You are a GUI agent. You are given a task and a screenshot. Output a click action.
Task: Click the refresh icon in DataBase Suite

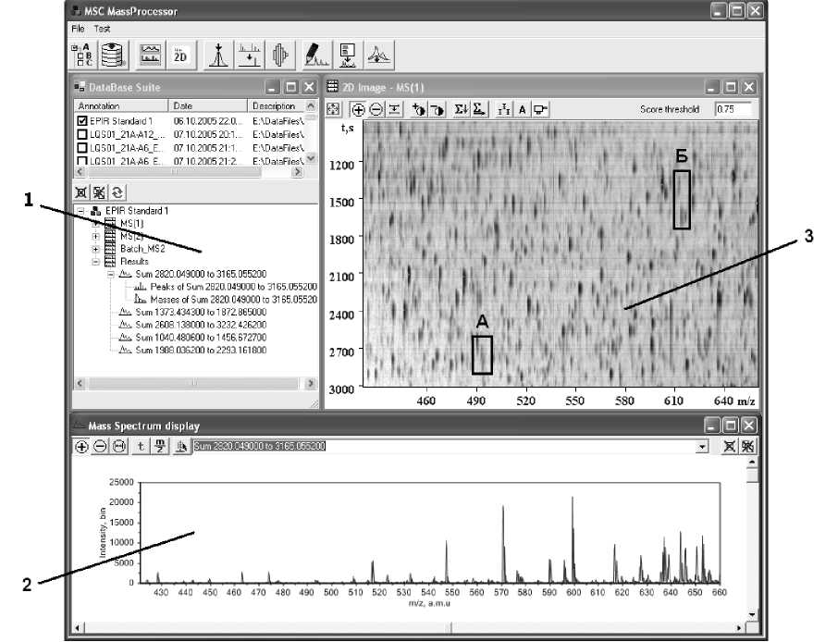[x=117, y=191]
